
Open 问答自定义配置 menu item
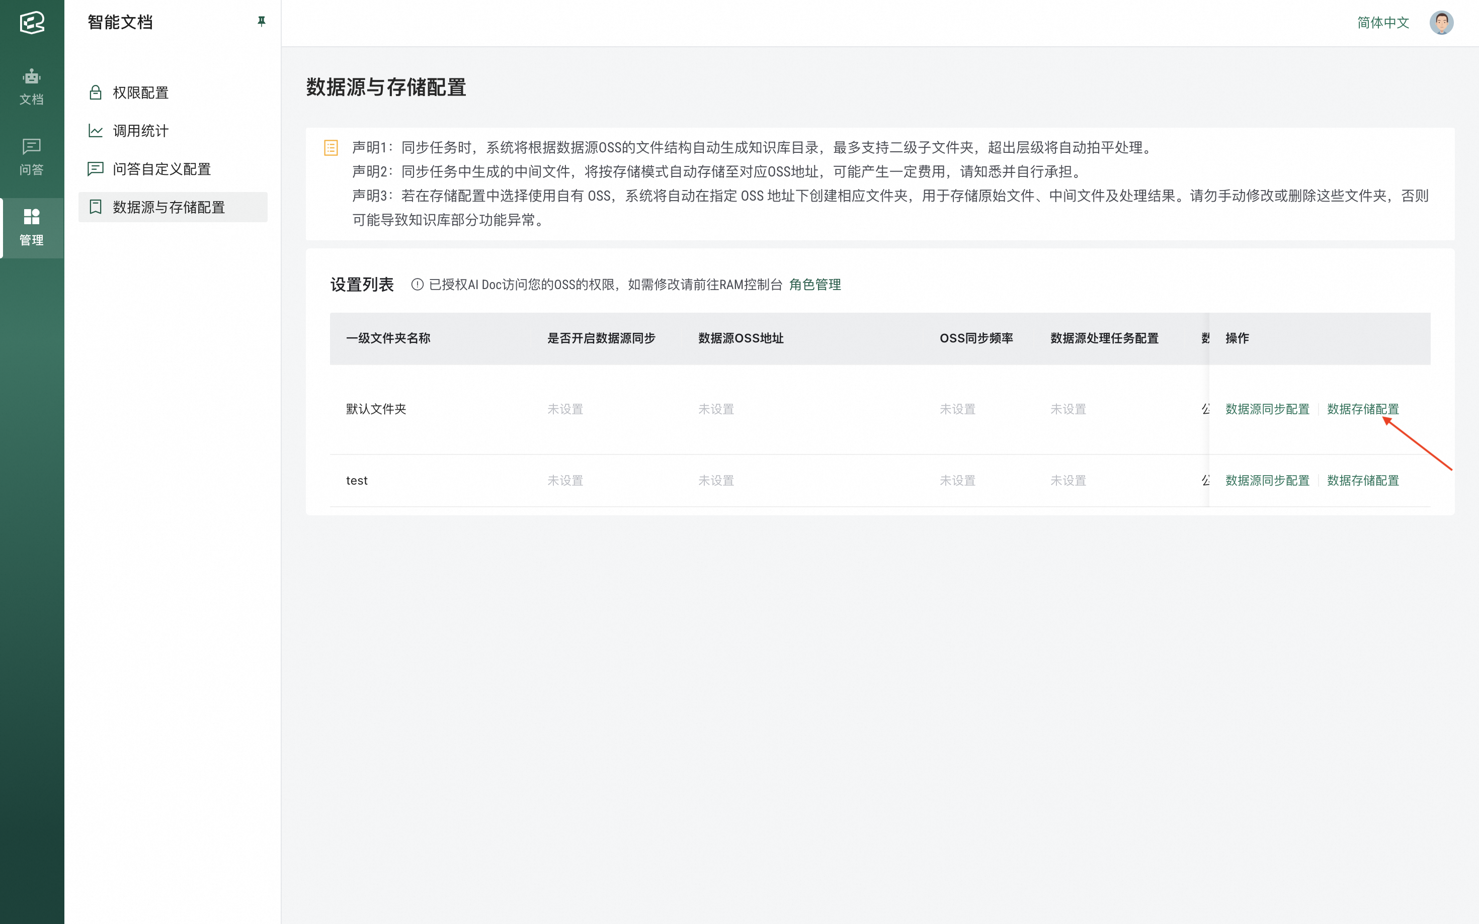(x=161, y=169)
